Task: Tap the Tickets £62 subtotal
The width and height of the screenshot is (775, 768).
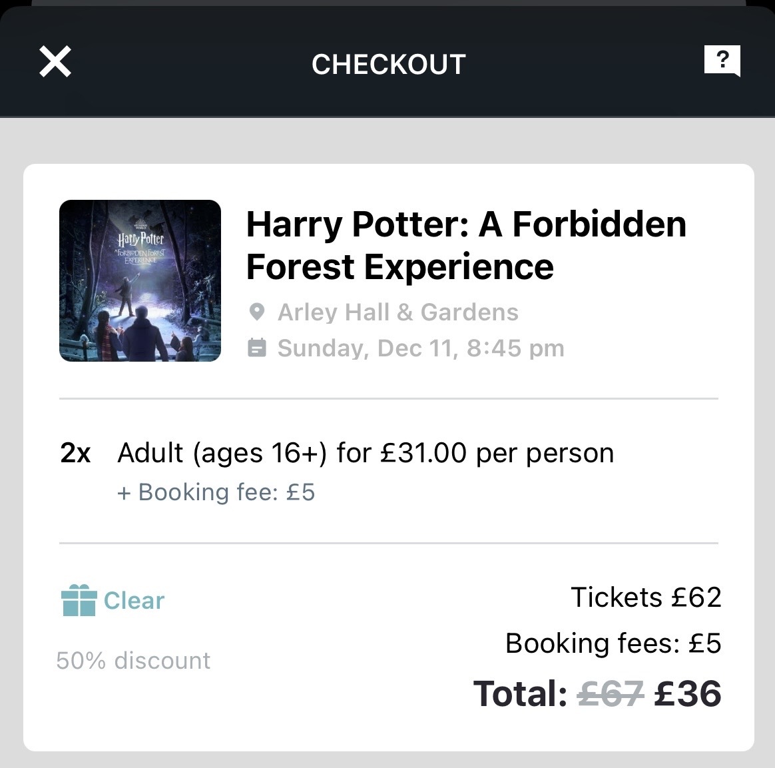Action: point(646,597)
